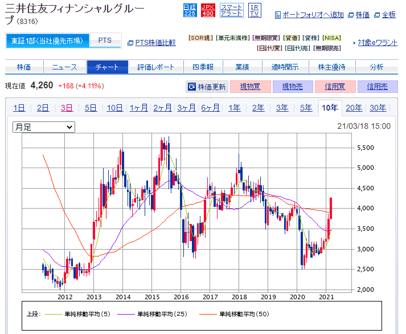406x334 pixels.
Task: Click the [日計り買] label tag
Action: pos(269,48)
